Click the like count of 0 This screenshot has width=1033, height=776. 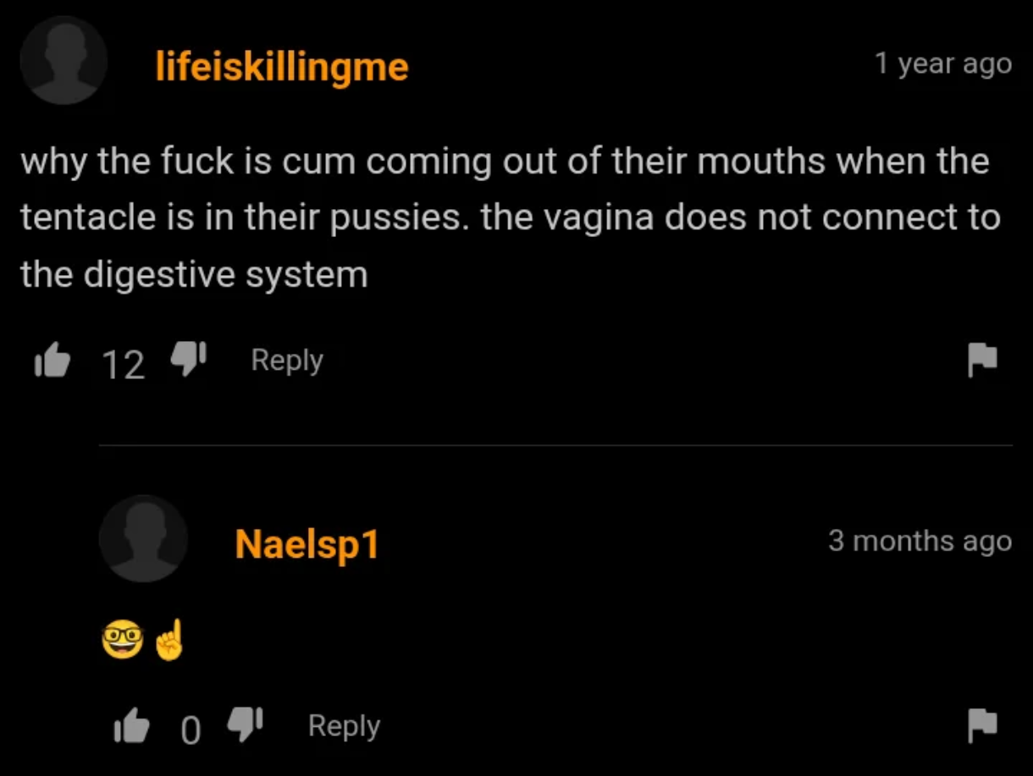coord(191,730)
